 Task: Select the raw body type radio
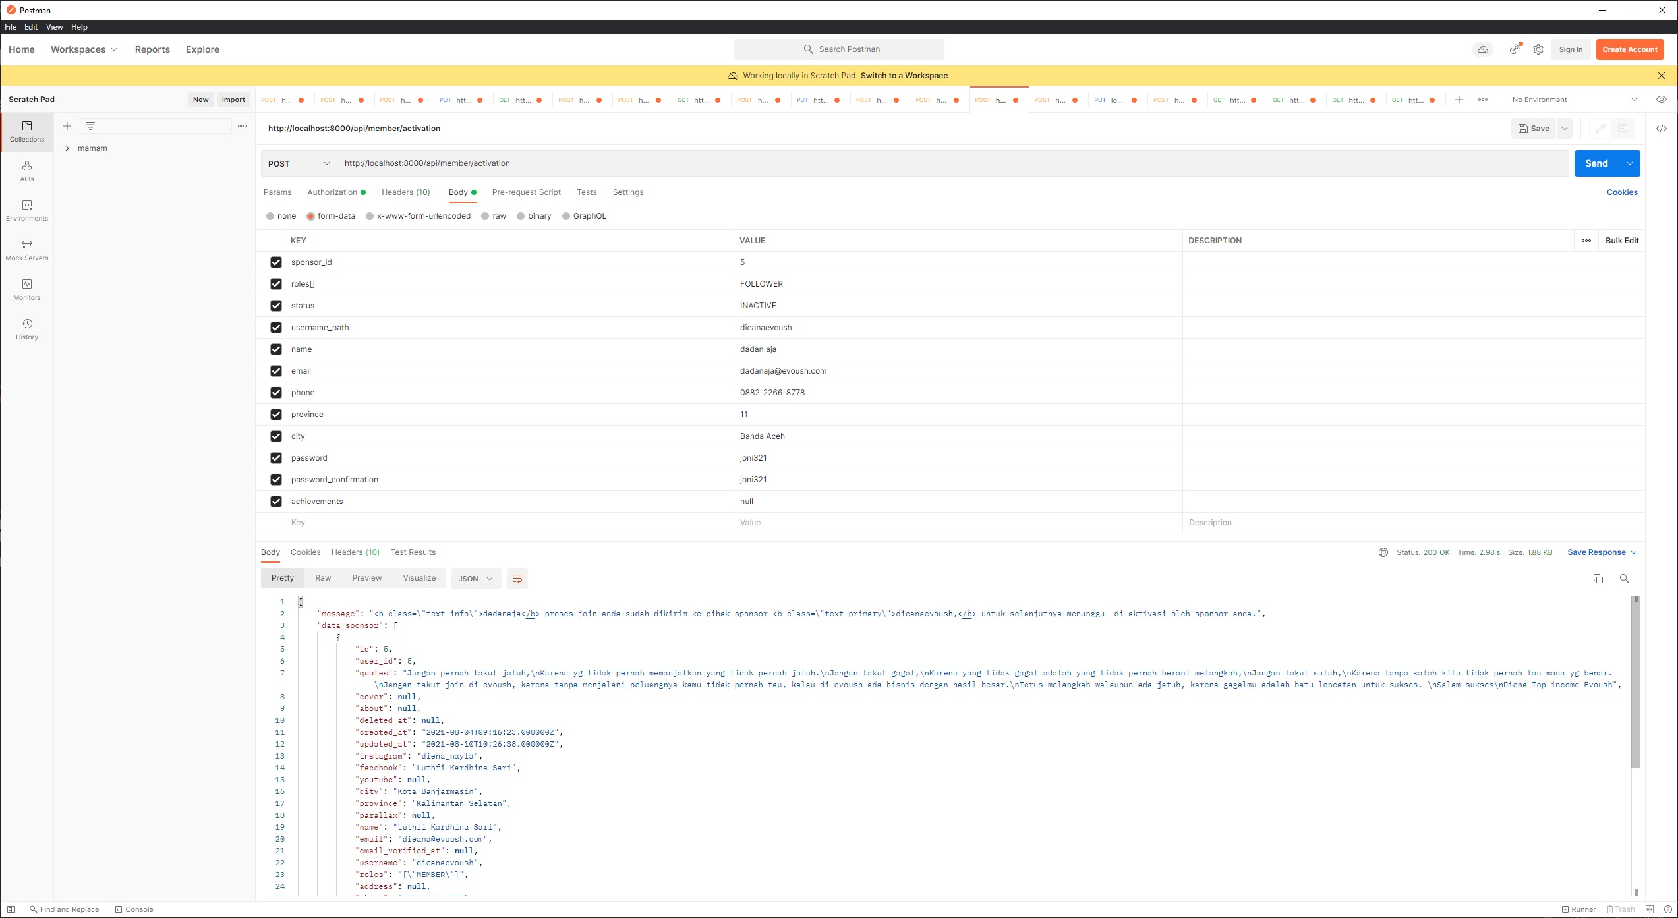click(486, 216)
